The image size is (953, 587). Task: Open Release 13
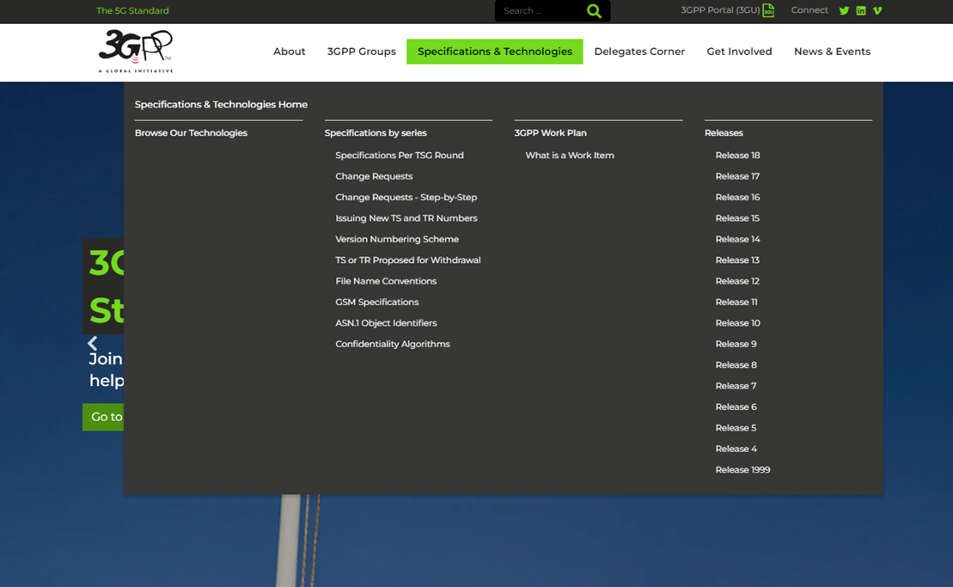(737, 260)
